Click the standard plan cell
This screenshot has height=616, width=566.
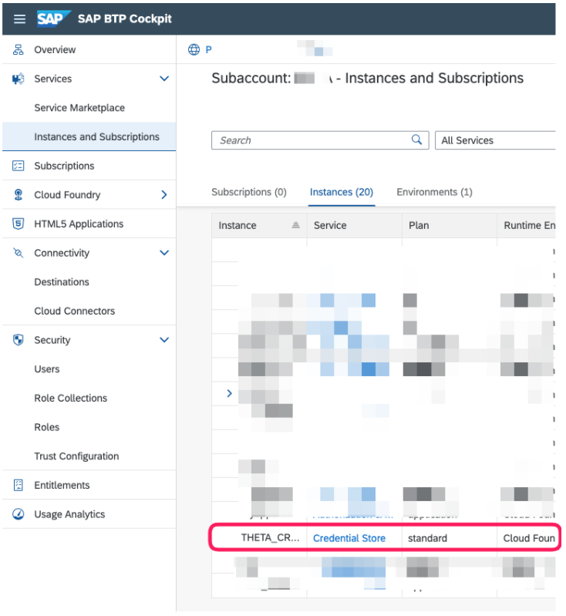click(x=427, y=538)
